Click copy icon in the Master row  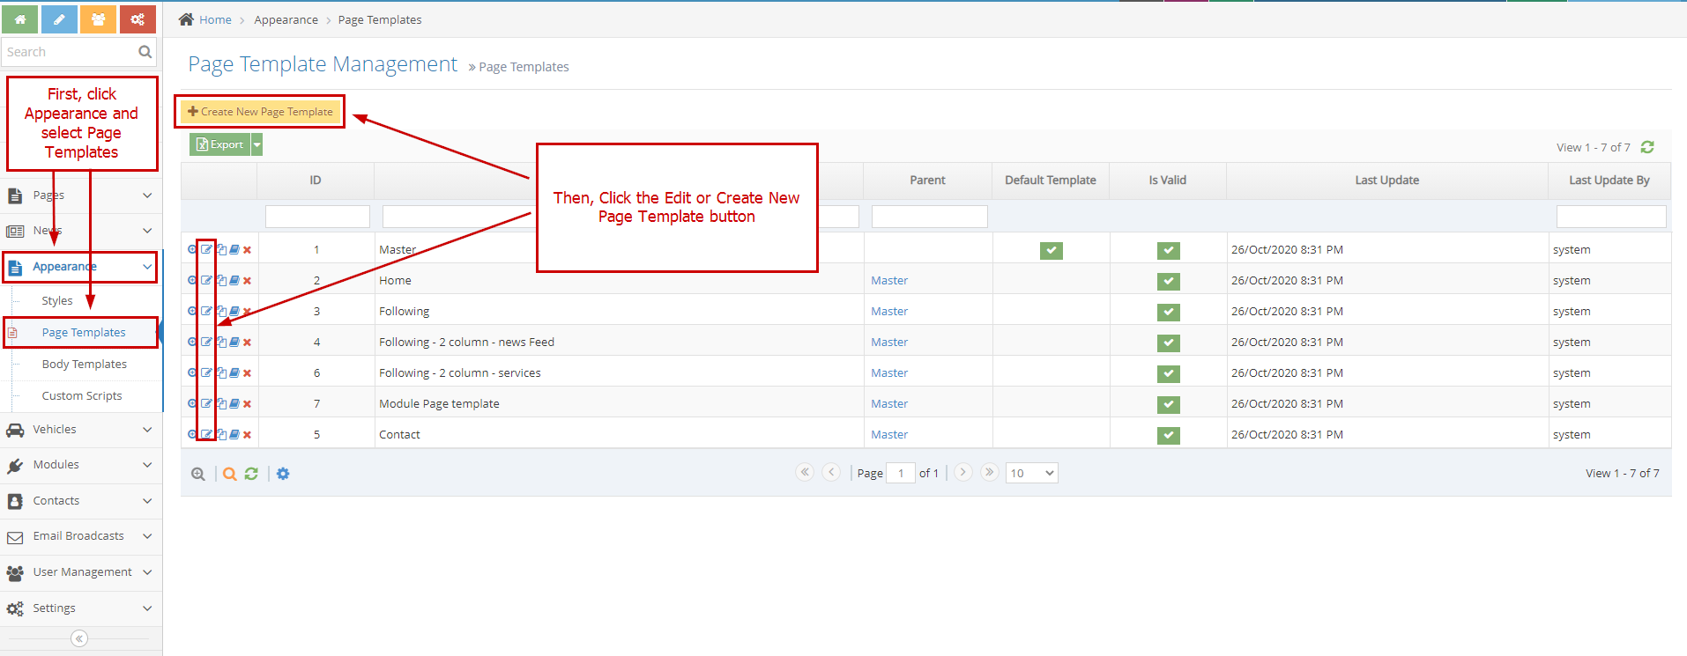[221, 250]
